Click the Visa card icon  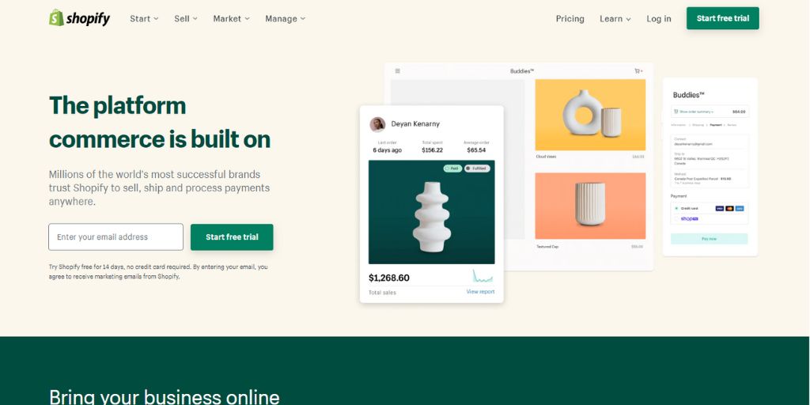click(720, 208)
